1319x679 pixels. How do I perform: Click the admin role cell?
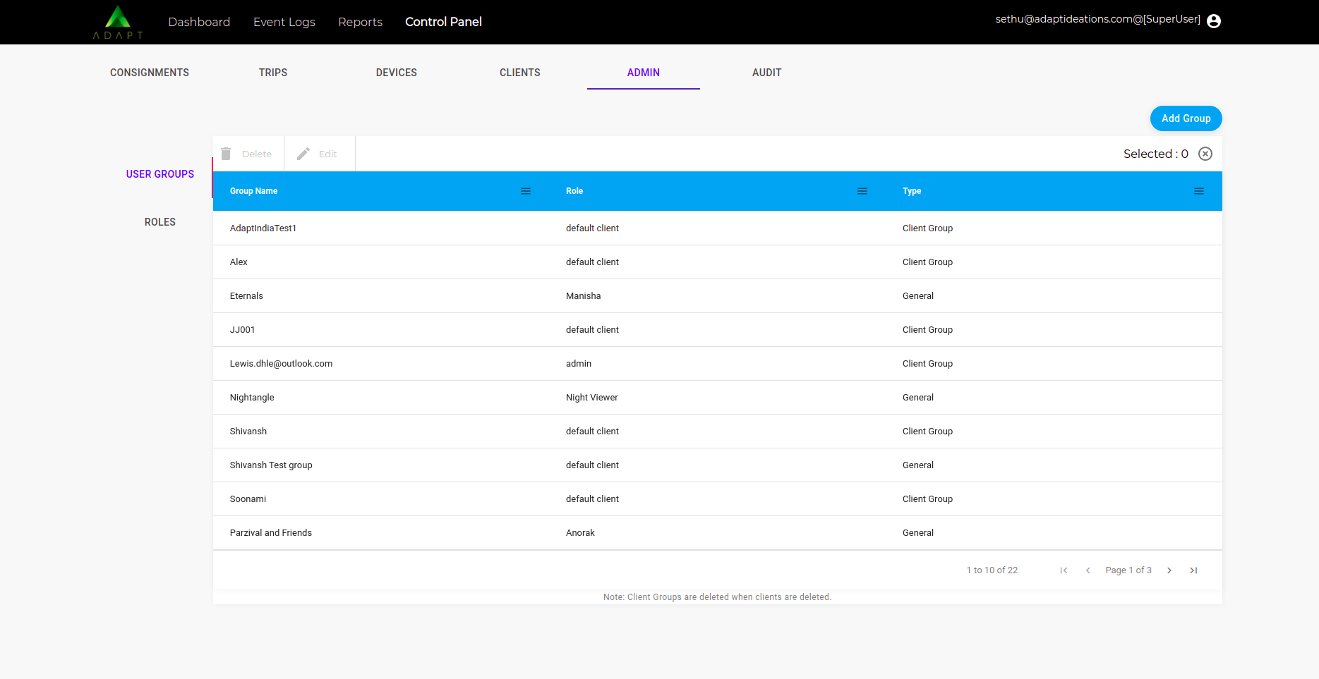[x=579, y=364]
